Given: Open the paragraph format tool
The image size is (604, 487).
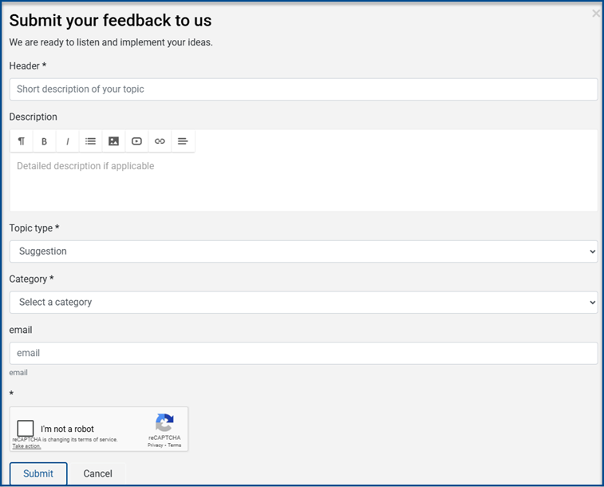Looking at the screenshot, I should pyautogui.click(x=22, y=141).
